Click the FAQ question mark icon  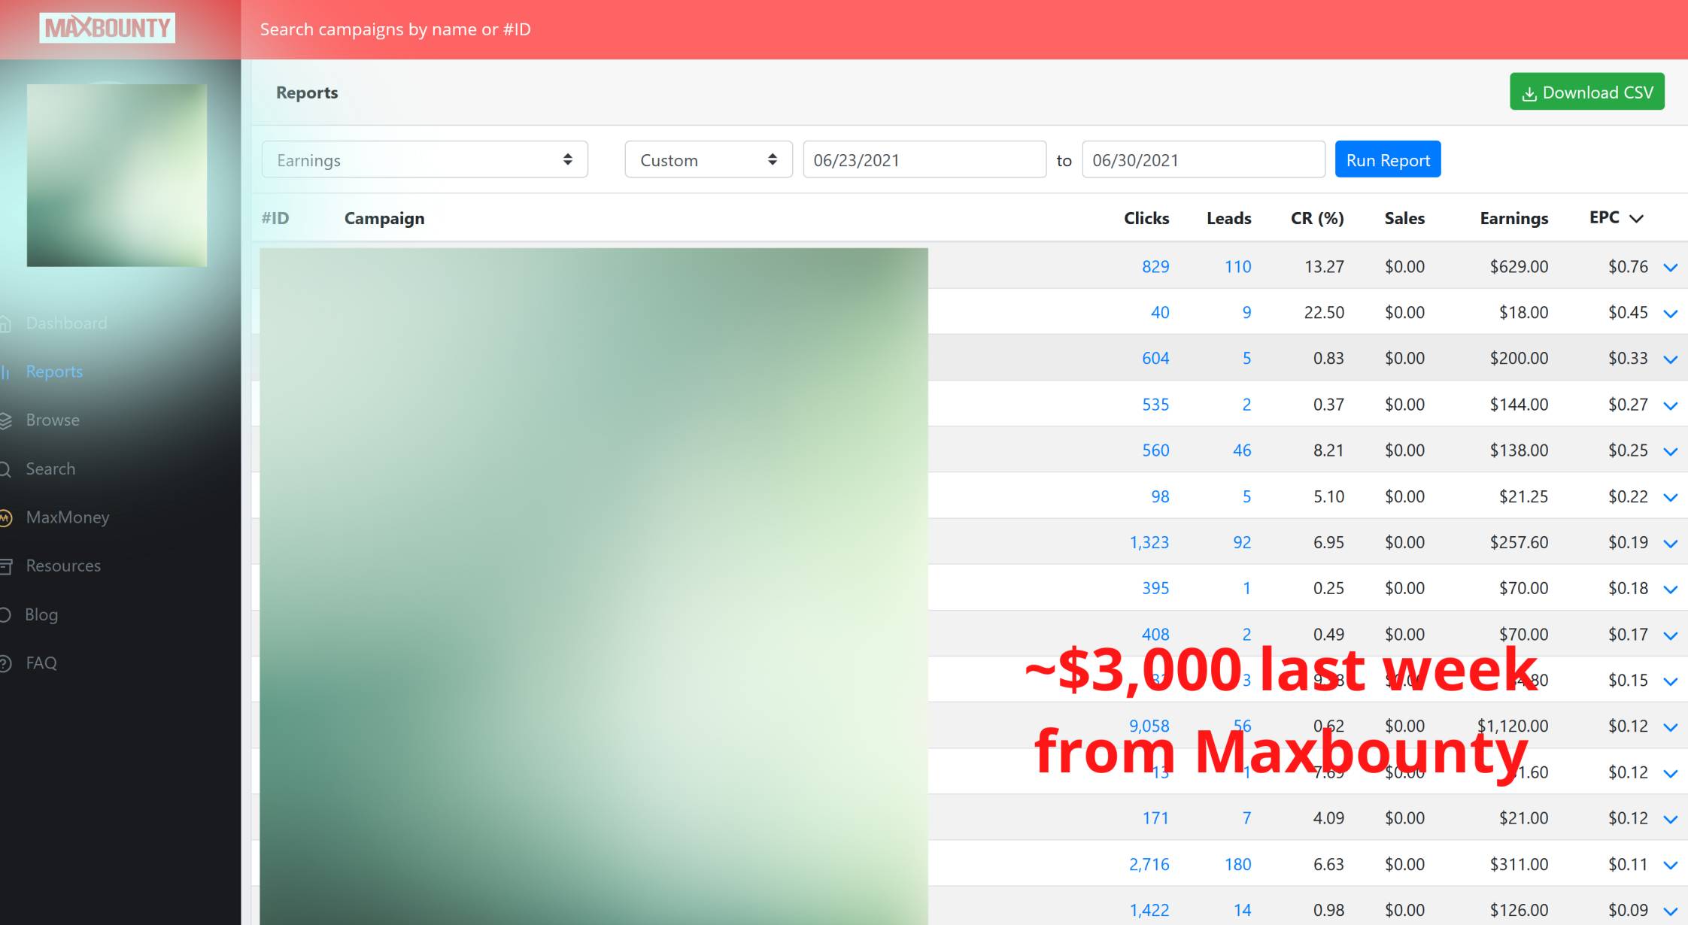click(x=5, y=663)
